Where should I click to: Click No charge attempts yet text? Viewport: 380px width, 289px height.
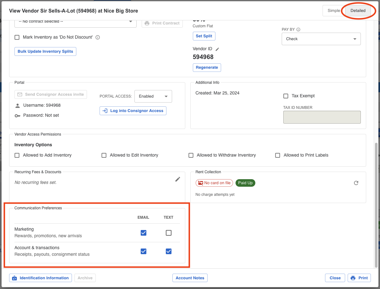click(215, 195)
